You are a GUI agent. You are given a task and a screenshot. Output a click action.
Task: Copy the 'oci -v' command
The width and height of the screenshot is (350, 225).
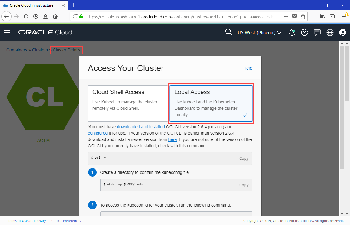pos(244,158)
